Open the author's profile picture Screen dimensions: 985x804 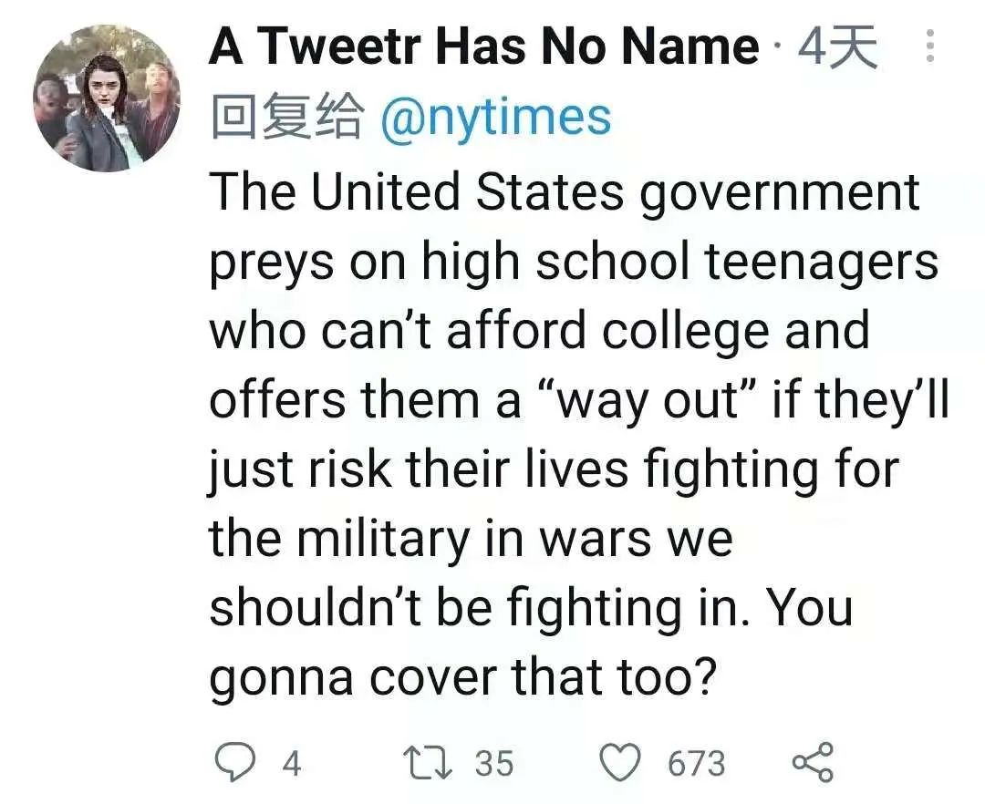pos(107,98)
